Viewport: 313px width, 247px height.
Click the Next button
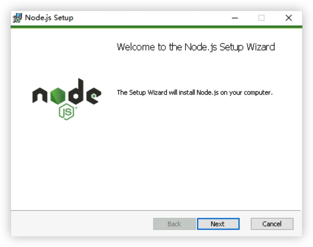[x=218, y=224]
